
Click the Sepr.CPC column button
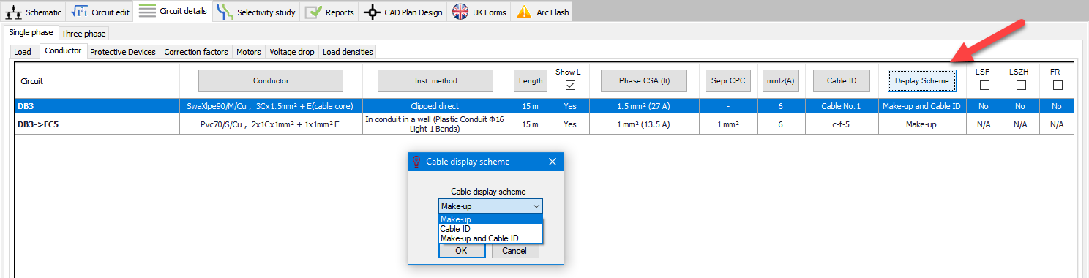tap(727, 80)
